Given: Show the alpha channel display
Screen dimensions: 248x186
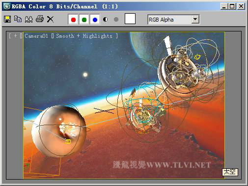Looking at the screenshot, I should point(106,20).
